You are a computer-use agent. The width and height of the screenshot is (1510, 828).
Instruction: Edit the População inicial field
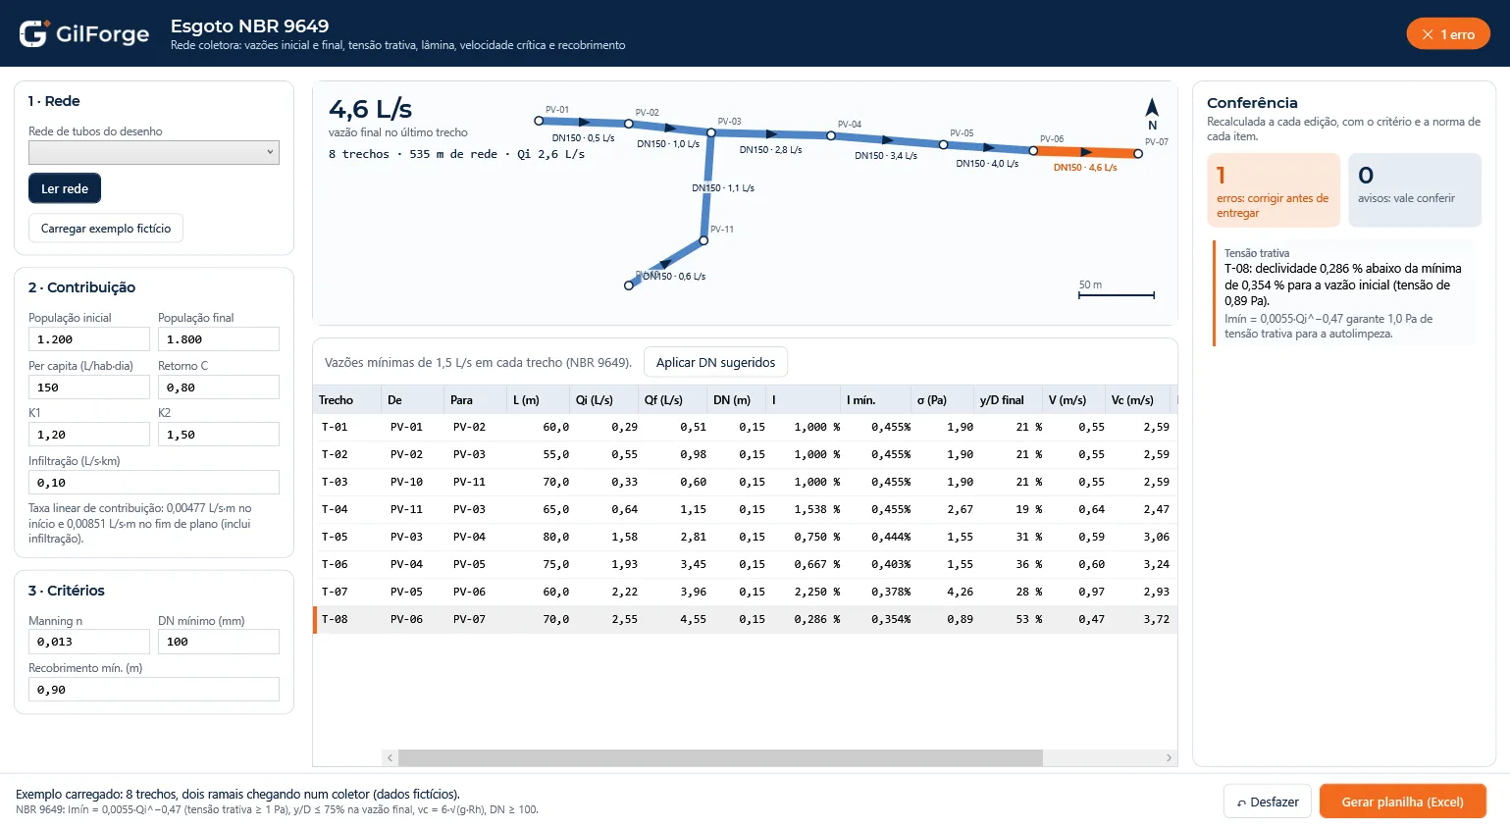pyautogui.click(x=89, y=339)
